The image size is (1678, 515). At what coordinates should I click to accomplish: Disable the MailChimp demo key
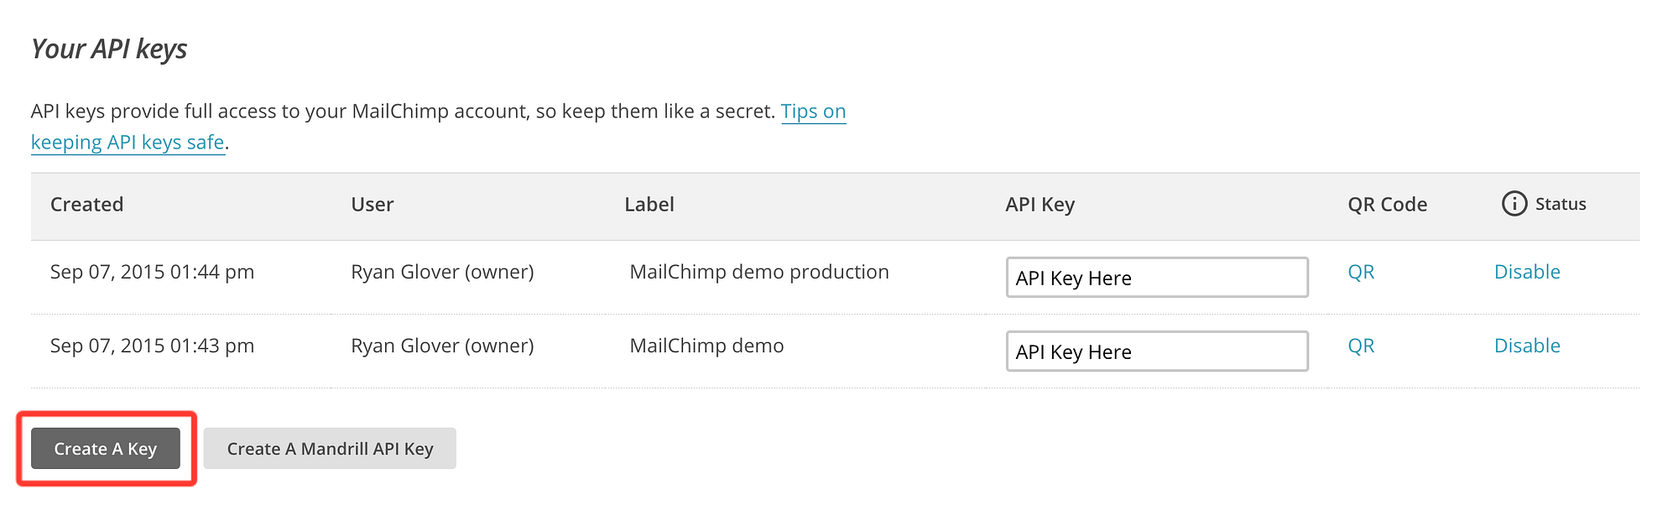pos(1527,346)
